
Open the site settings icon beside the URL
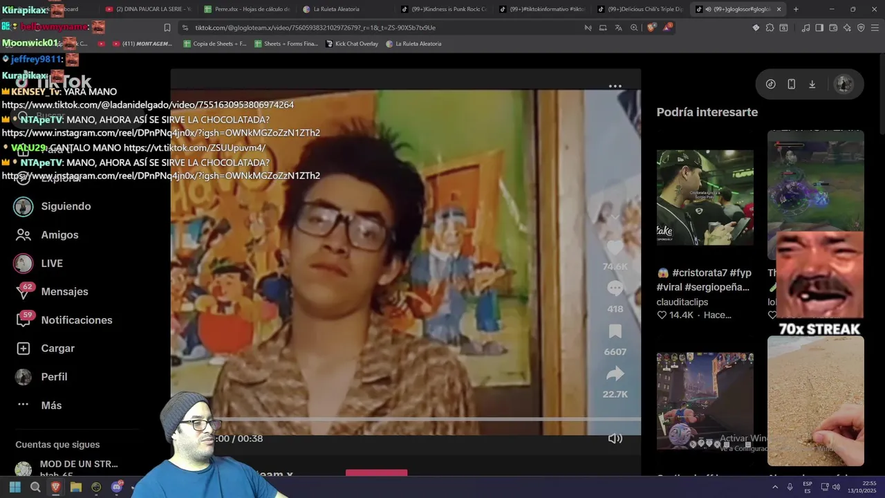click(x=185, y=28)
